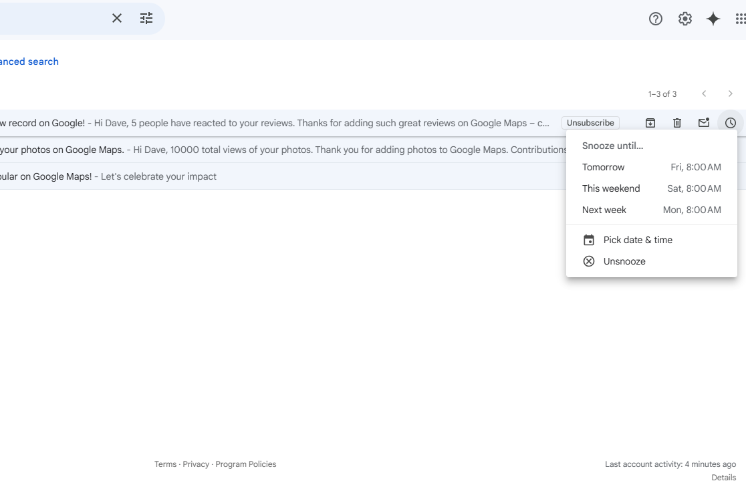The width and height of the screenshot is (746, 497).
Task: Archive the email via the archive icon
Action: point(650,122)
